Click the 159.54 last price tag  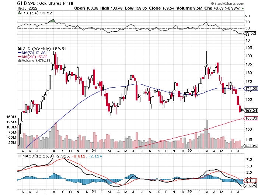point(251,110)
